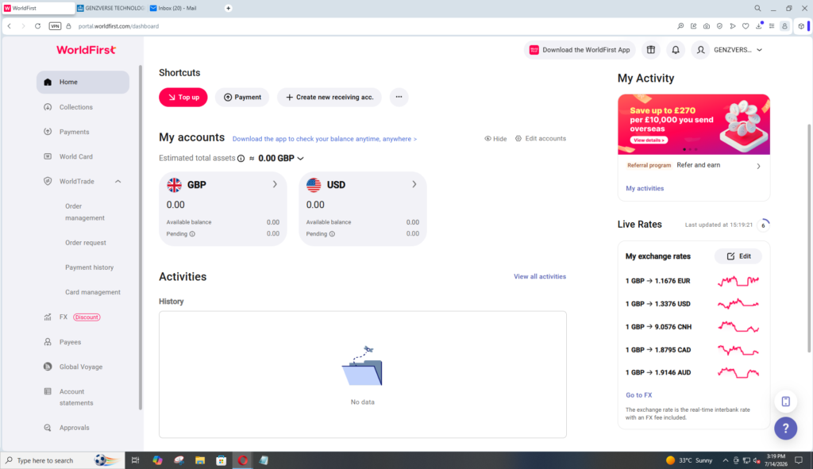Open Order management submenu item

coord(85,212)
